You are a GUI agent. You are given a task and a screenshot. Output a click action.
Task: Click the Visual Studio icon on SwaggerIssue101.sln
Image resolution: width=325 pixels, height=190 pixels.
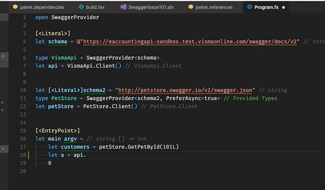click(123, 7)
